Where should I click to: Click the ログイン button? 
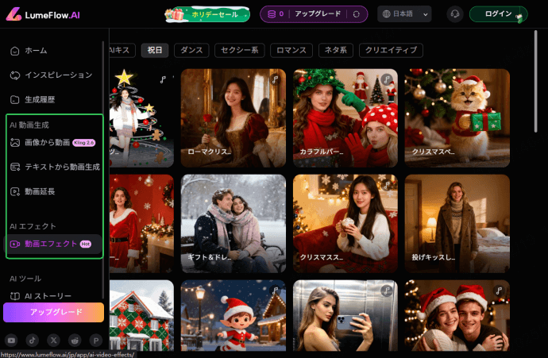[x=497, y=13]
